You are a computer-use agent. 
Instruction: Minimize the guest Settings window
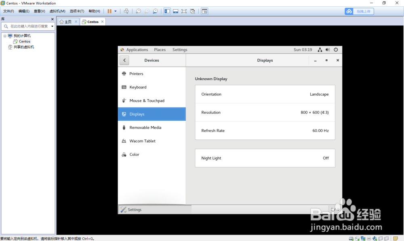click(315, 61)
